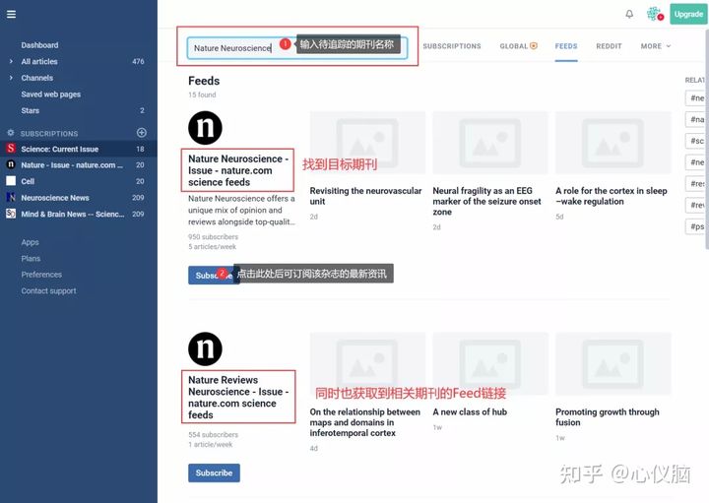Open On the relationship between maps article
The height and width of the screenshot is (503, 709).
pos(365,422)
